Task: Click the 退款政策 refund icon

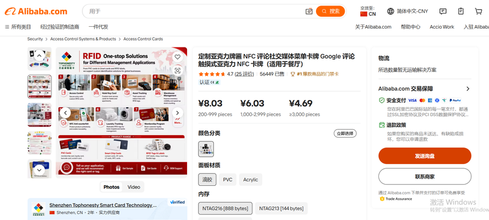Action: (381, 125)
